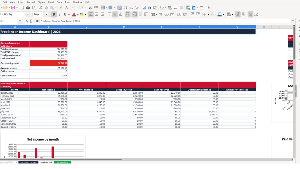Open the font name dropdown
Screen dimensions: 300x169
point(28,15)
